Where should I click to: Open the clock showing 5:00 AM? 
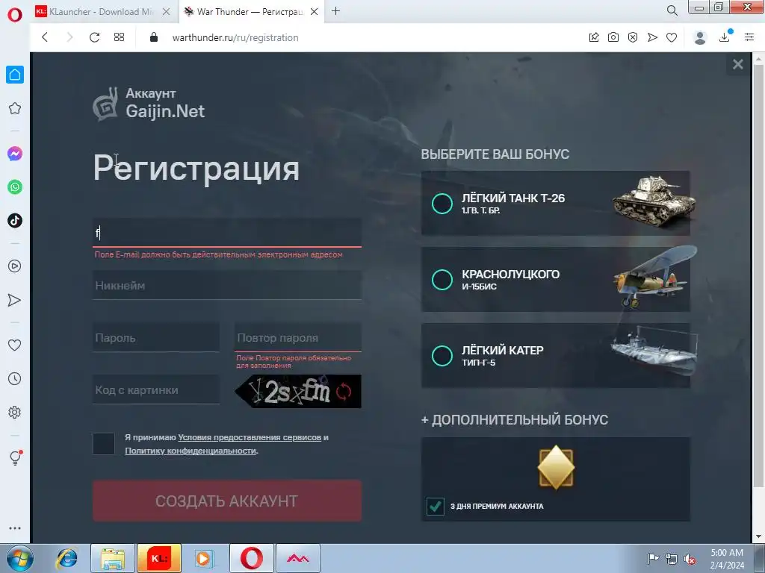727,559
